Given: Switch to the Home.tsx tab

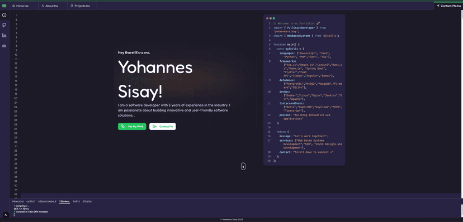Looking at the screenshot, I should [x=24, y=6].
